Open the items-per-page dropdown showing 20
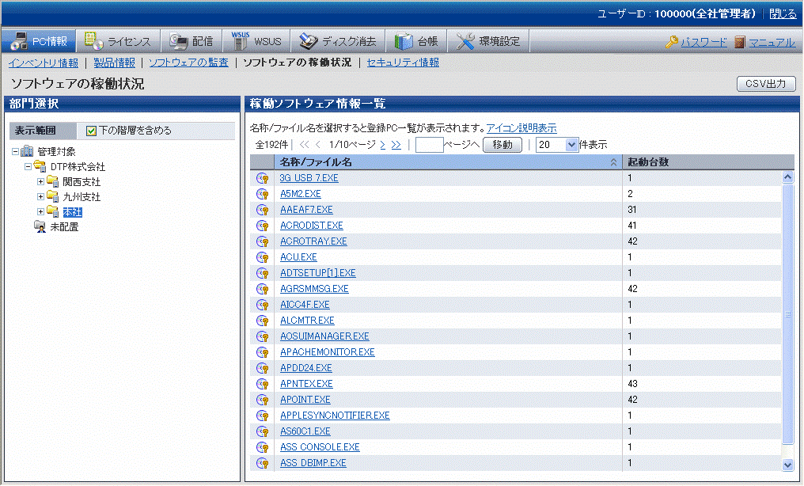 tap(557, 145)
